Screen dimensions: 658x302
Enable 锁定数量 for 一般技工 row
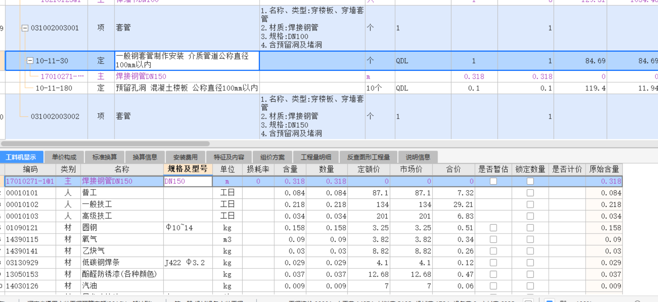point(530,204)
